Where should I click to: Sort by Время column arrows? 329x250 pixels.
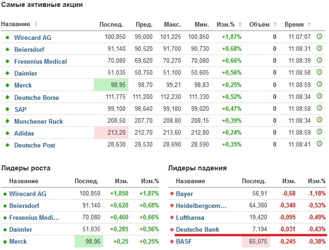click(309, 25)
